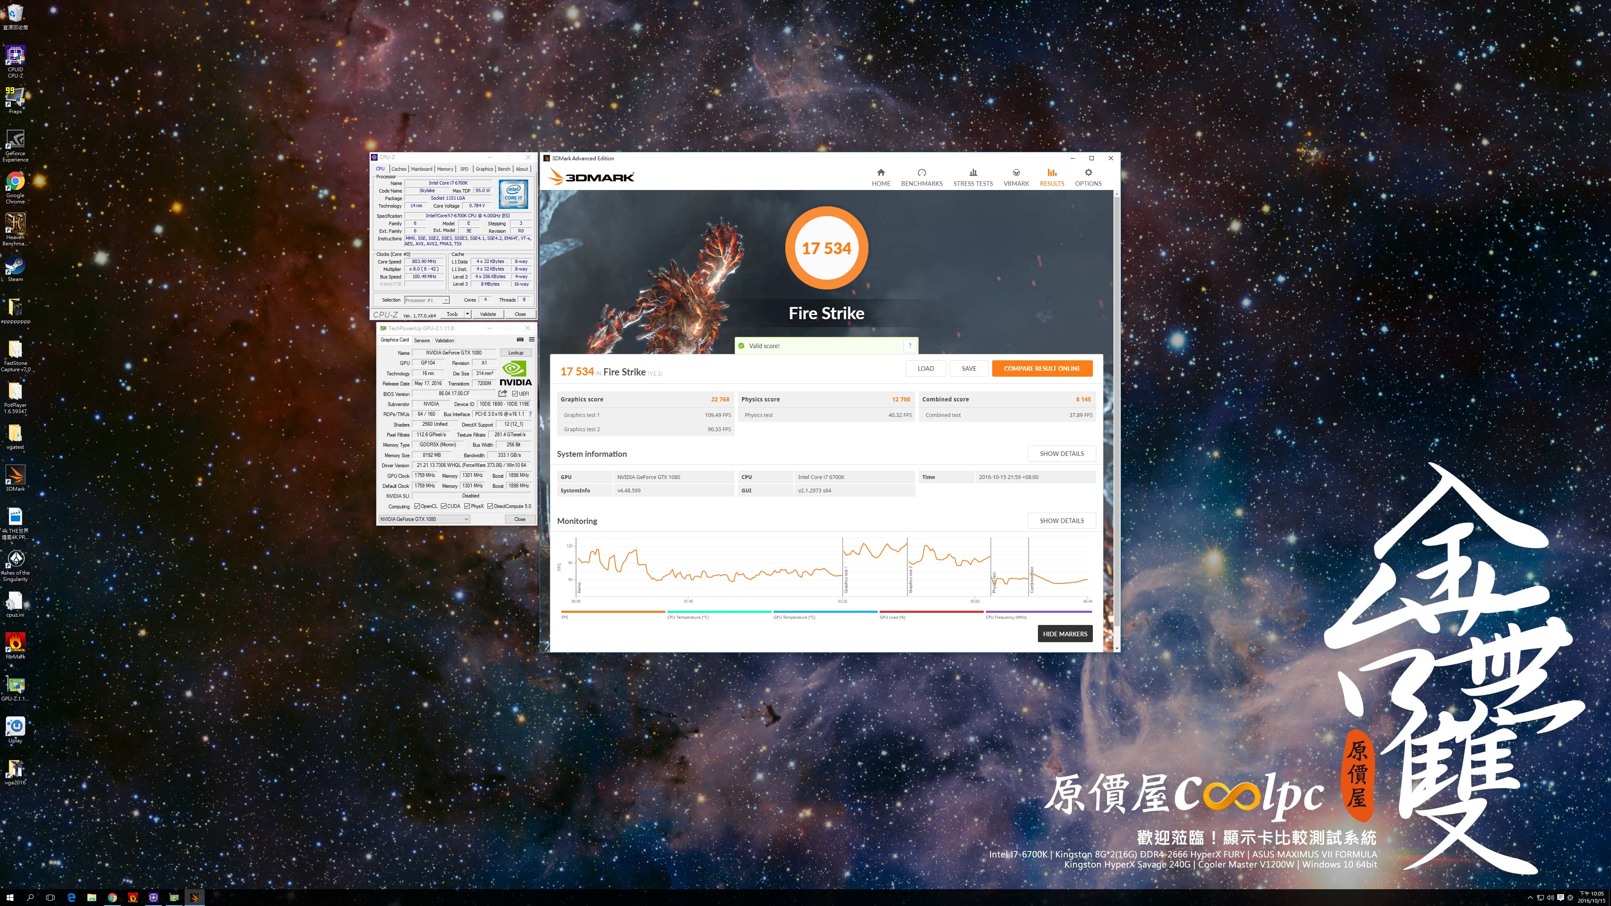This screenshot has width=1611, height=906.
Task: Click Validate button in CPU-Z
Action: click(x=488, y=314)
